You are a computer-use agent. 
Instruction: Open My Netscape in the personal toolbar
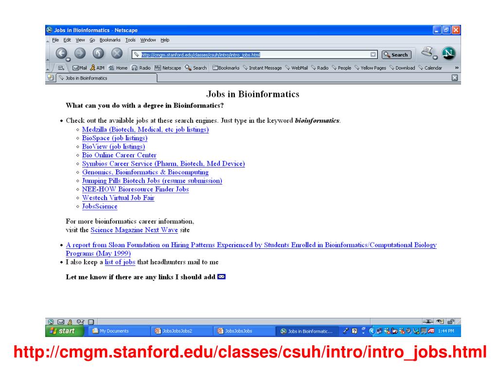tap(168, 68)
